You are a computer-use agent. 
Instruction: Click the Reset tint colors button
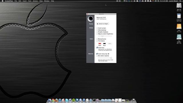(x=110, y=43)
